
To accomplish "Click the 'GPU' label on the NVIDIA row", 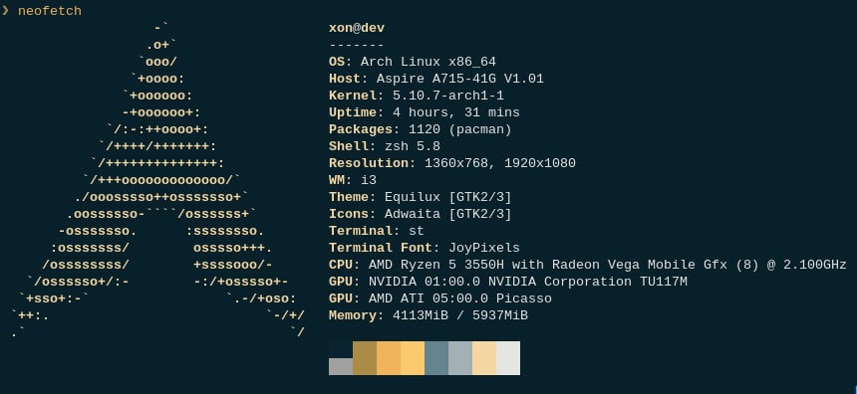I will (341, 282).
